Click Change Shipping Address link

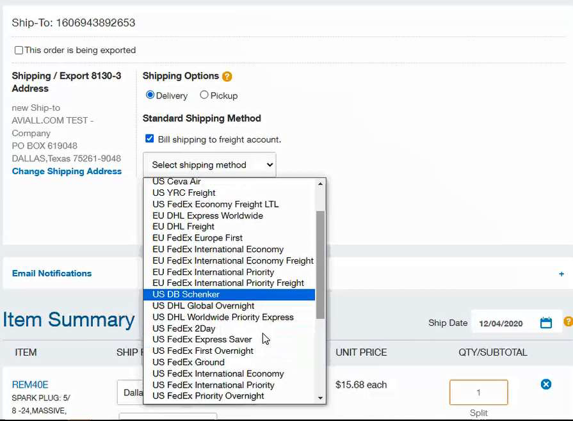[67, 171]
